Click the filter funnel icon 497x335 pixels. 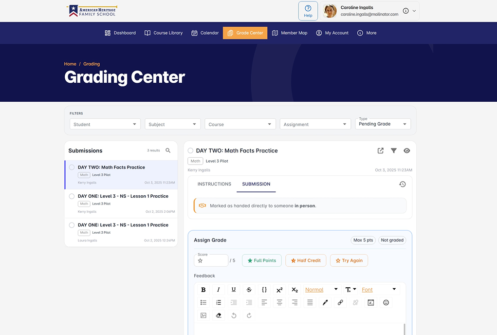[394, 151]
